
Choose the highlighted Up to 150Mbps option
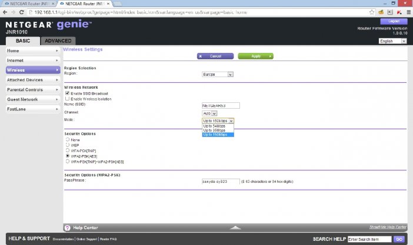tap(218, 135)
